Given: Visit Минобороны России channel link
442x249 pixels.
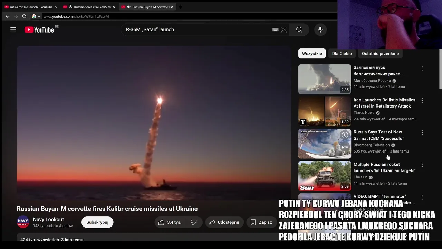Looking at the screenshot, I should click(372, 81).
